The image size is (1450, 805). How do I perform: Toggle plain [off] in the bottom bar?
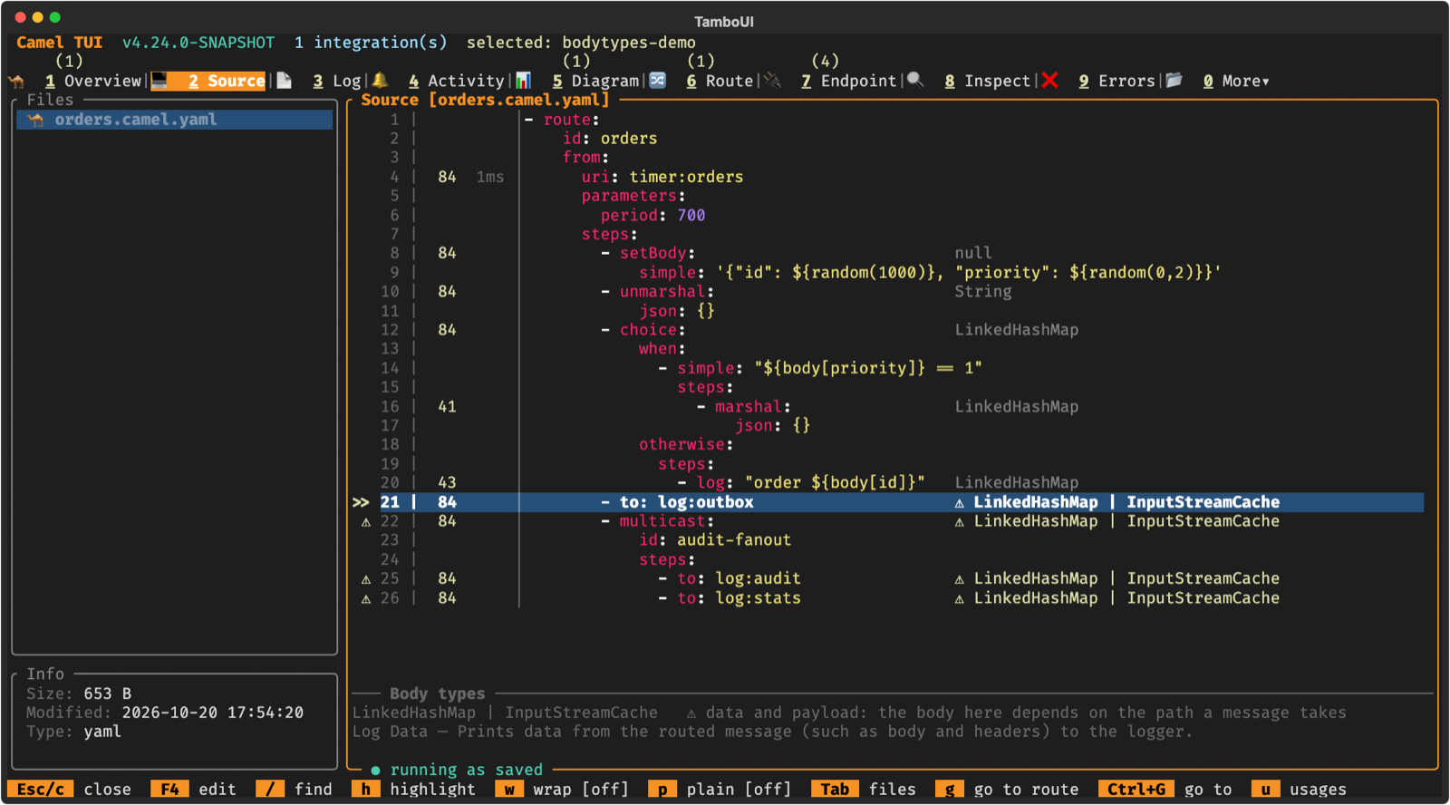(x=720, y=790)
